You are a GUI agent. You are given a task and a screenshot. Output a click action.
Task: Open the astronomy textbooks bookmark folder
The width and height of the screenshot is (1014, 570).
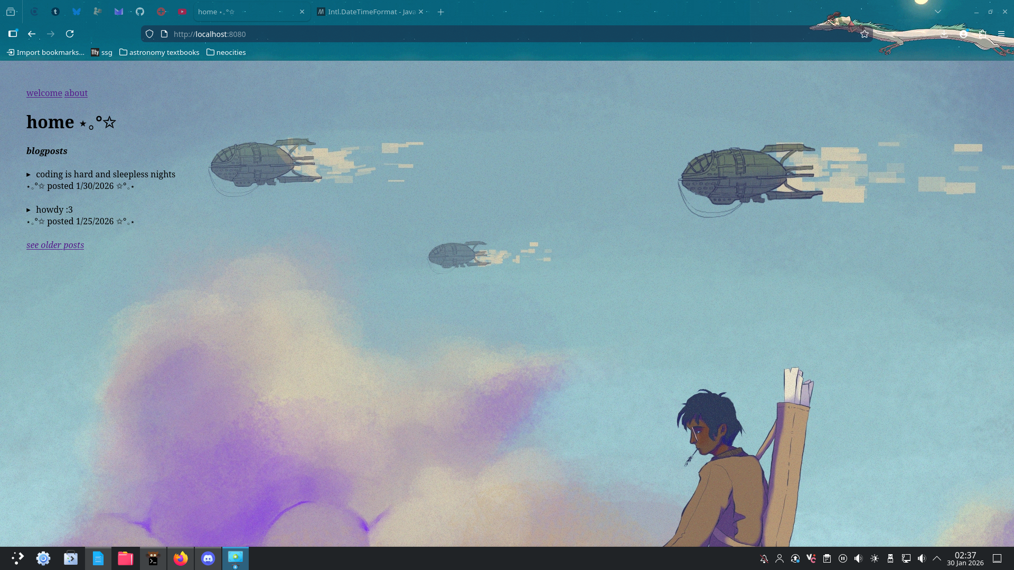point(159,52)
